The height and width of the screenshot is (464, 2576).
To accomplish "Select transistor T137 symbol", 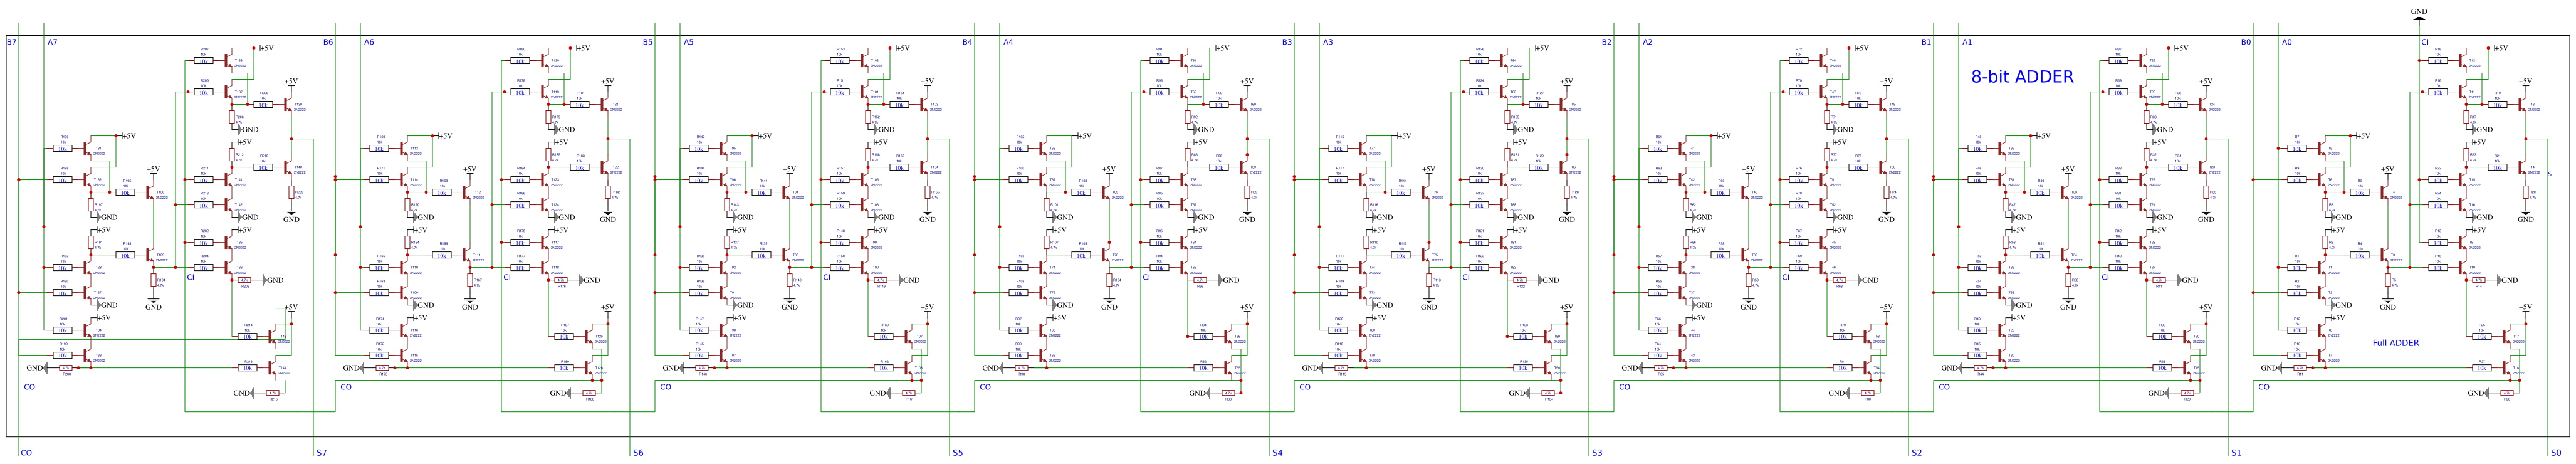I will (228, 92).
